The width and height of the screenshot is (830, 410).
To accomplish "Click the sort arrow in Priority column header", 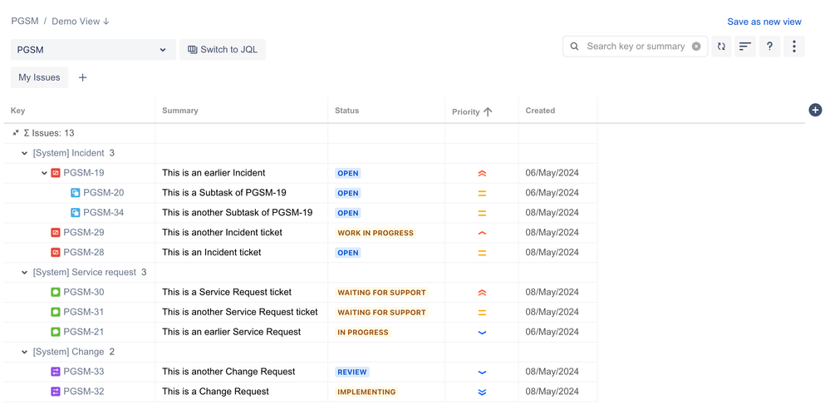I will [488, 111].
